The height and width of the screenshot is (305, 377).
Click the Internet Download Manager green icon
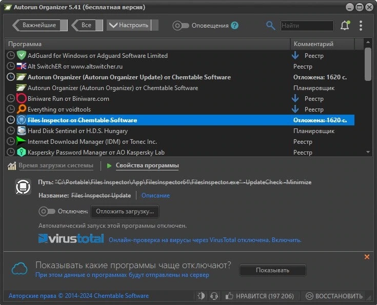pyautogui.click(x=21, y=141)
